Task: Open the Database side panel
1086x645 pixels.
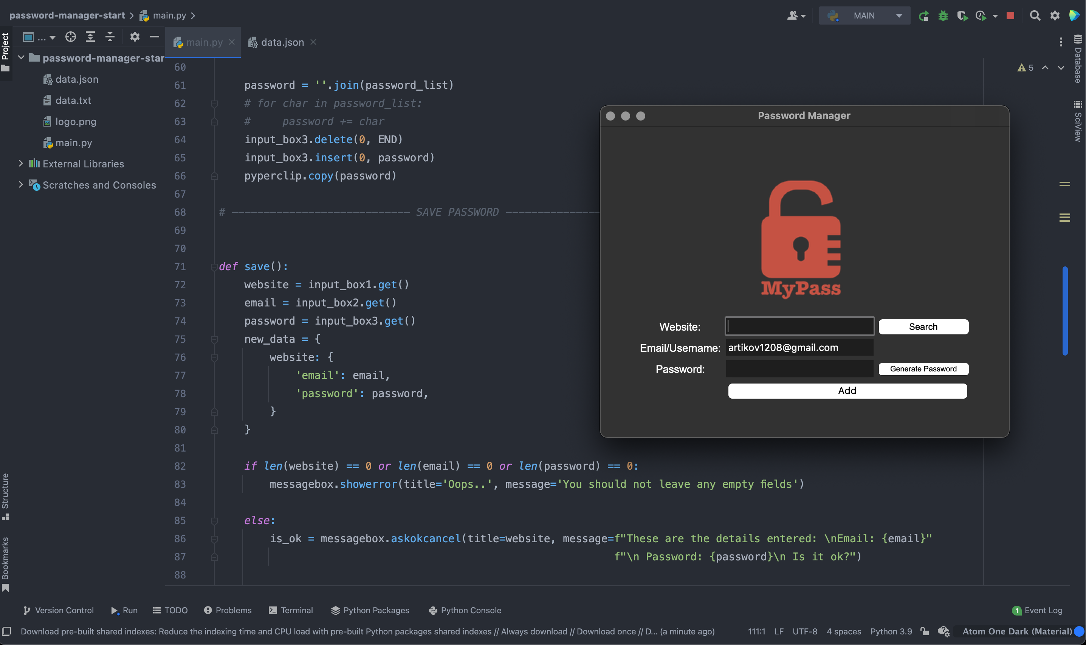Action: [1078, 59]
